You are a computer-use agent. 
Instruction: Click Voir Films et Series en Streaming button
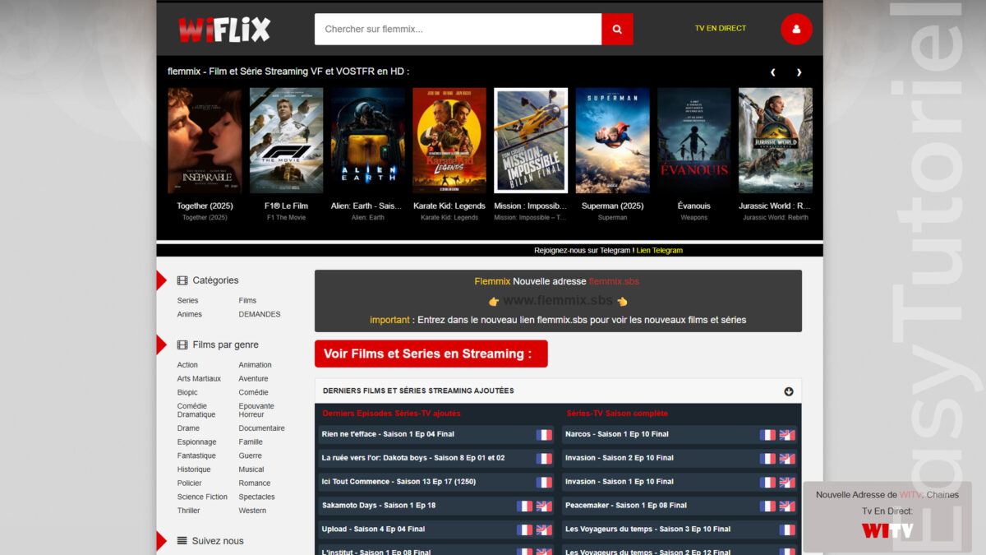431,354
